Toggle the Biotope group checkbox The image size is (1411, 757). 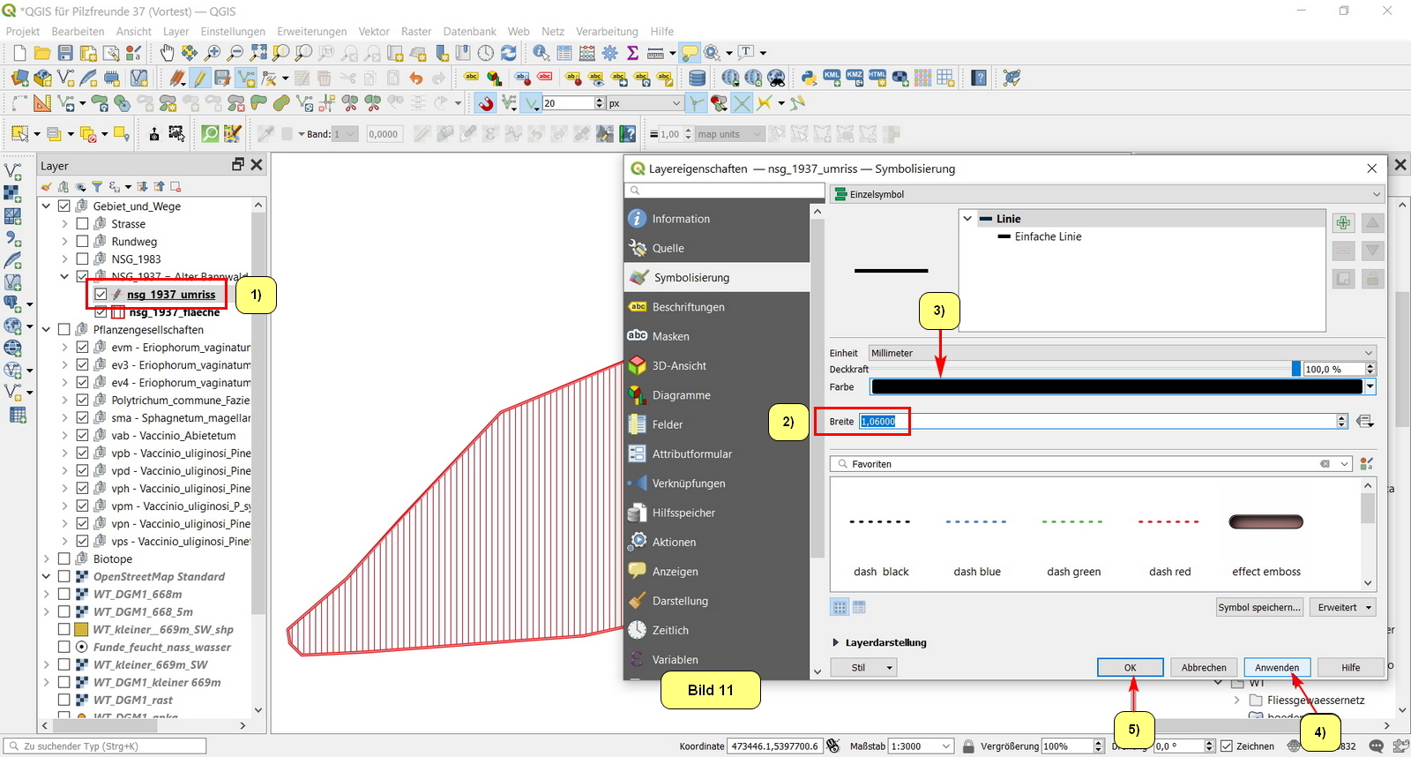(x=64, y=559)
